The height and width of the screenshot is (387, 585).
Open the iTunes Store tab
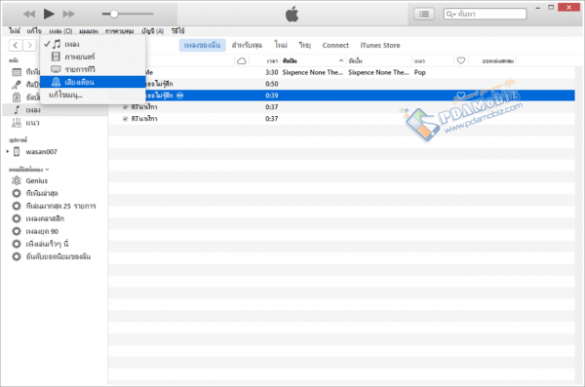pos(380,45)
